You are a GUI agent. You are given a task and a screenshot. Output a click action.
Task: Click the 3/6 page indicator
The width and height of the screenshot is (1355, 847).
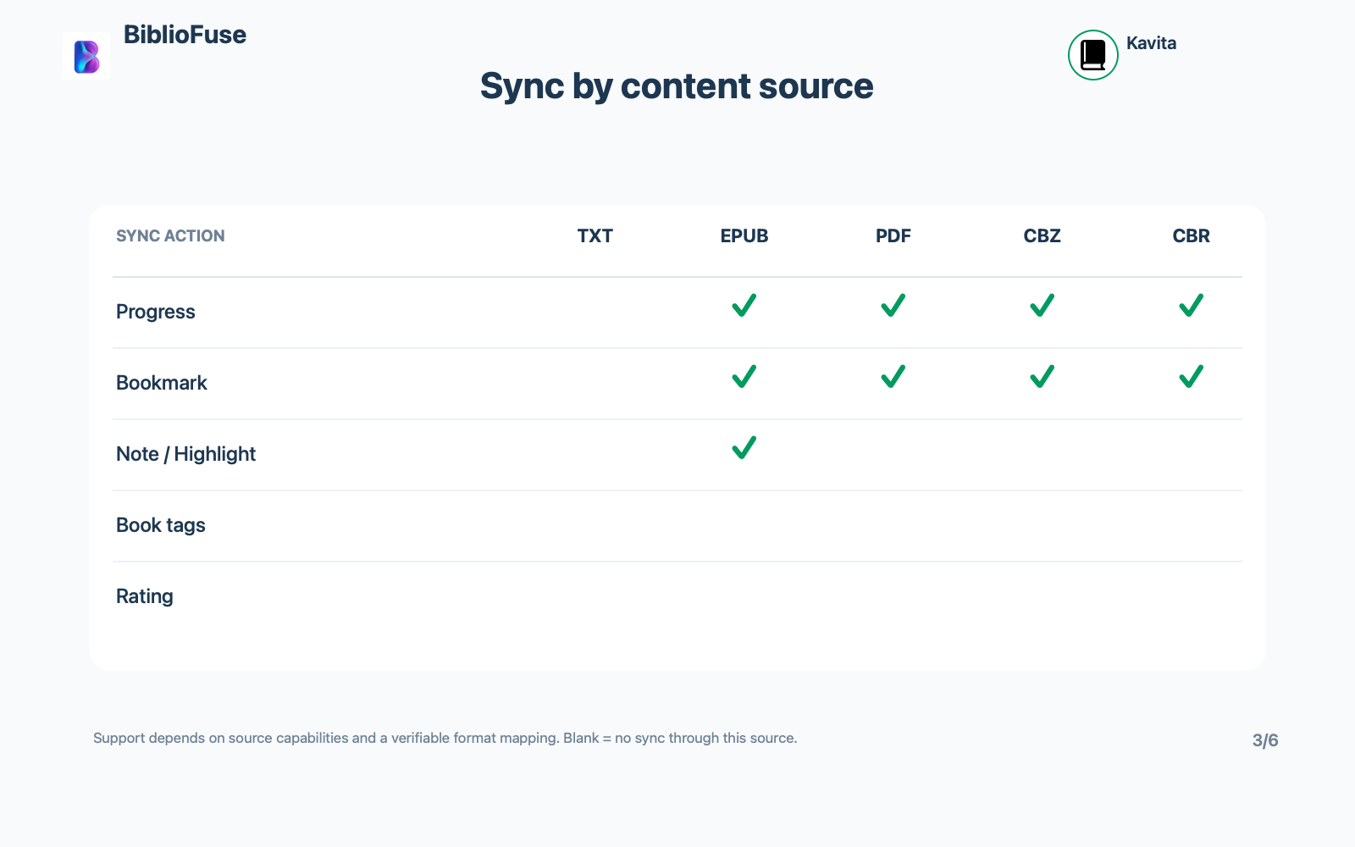click(1265, 740)
